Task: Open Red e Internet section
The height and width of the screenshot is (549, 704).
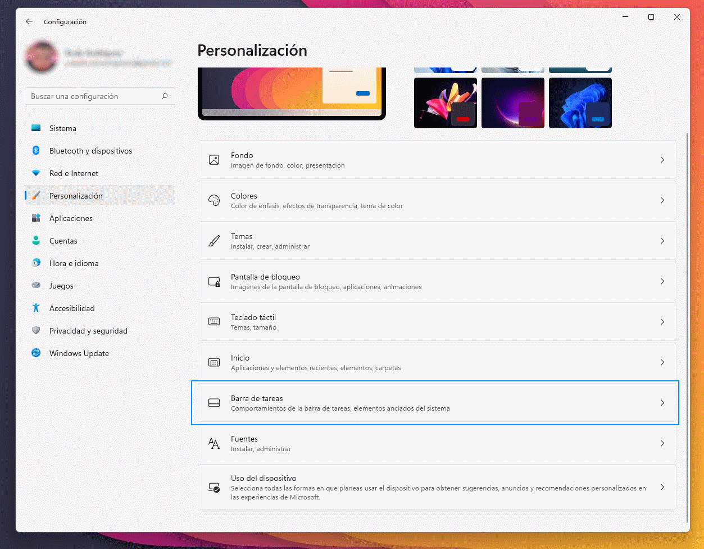Action: 100,173
